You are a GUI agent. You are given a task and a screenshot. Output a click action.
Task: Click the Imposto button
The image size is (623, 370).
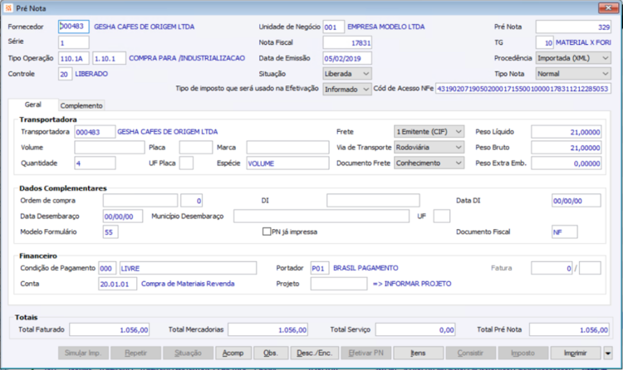[x=522, y=353]
